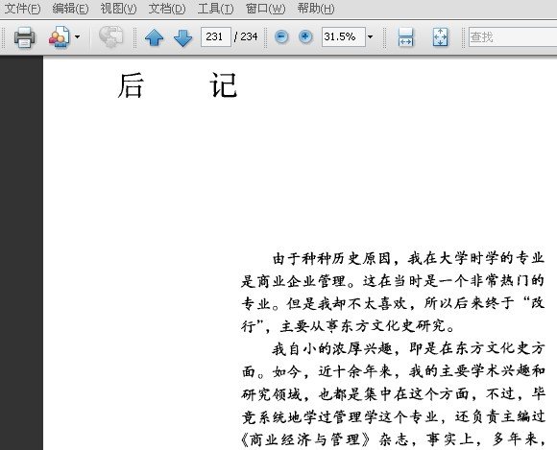This screenshot has height=450, width=557.
Task: Open the 窗口(W) menu
Action: click(x=265, y=9)
